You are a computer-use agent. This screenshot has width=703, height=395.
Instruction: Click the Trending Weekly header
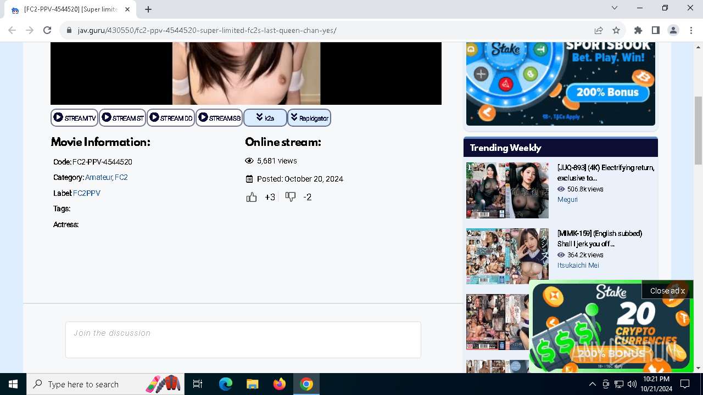pyautogui.click(x=561, y=148)
